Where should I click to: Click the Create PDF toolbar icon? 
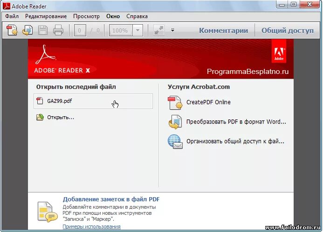pyautogui.click(x=12, y=30)
